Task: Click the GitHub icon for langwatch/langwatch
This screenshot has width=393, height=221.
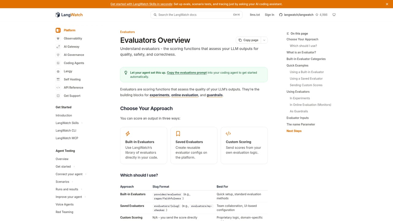Action: (281, 15)
